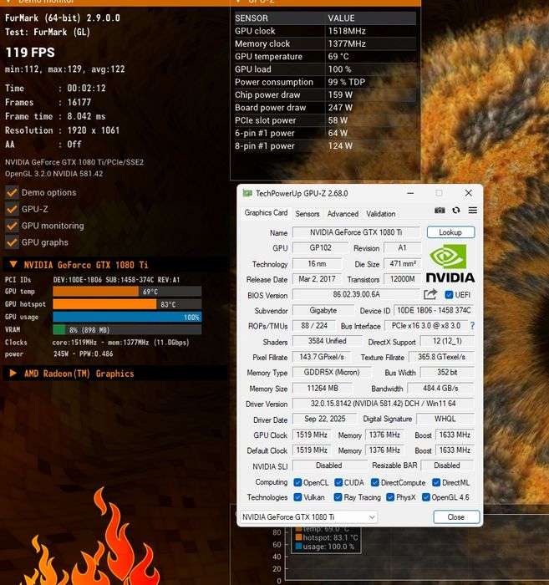The height and width of the screenshot is (585, 549).
Task: Uncheck GPU-Z option in FurMark
Action: click(12, 209)
